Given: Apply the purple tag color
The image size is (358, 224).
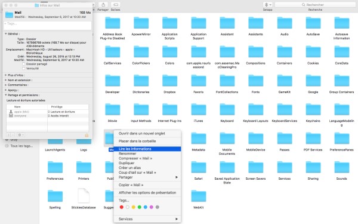Looking at the screenshot, I should pyautogui.click(x=152, y=207).
